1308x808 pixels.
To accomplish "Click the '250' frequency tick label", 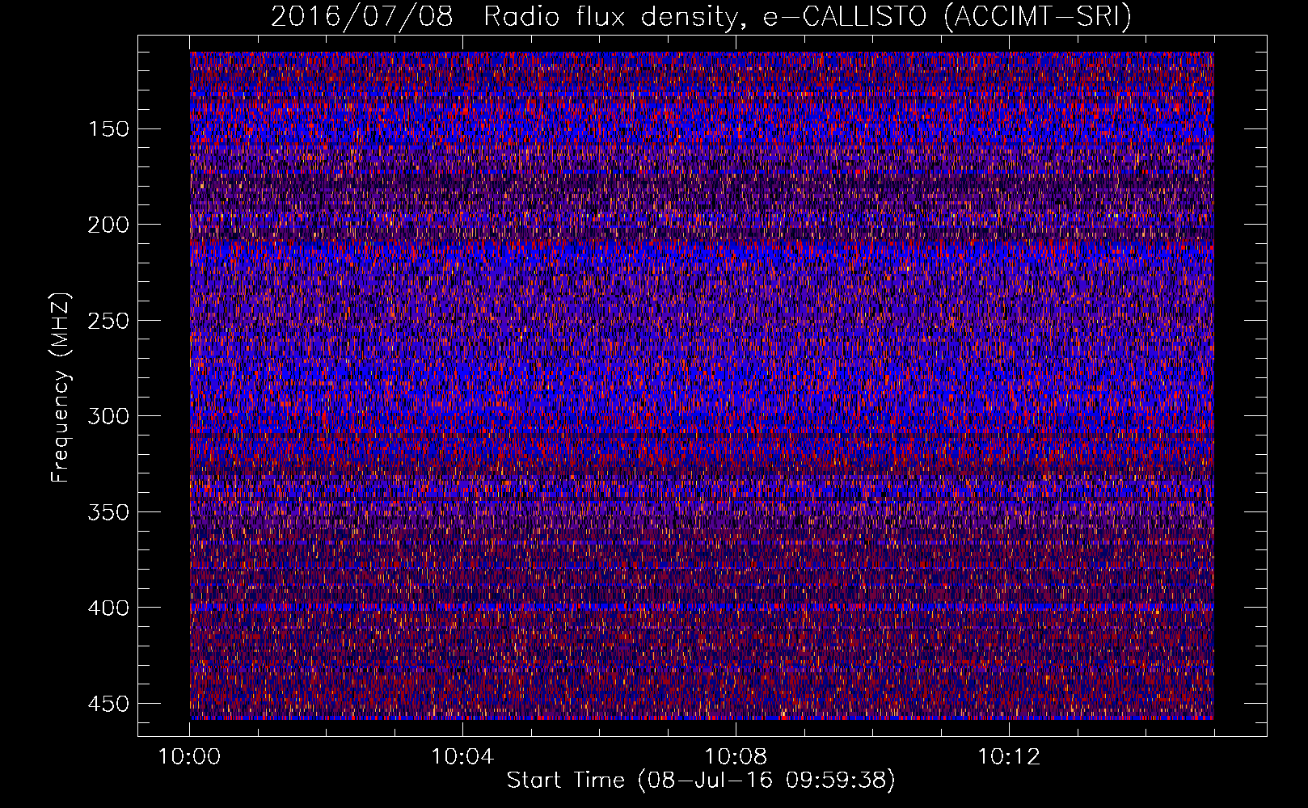I will [x=108, y=321].
